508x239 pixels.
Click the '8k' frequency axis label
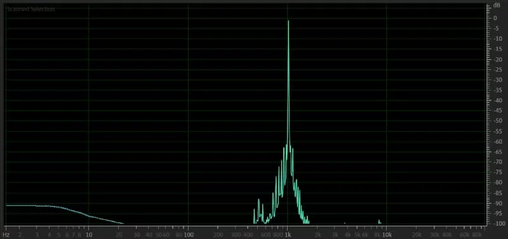click(x=377, y=235)
